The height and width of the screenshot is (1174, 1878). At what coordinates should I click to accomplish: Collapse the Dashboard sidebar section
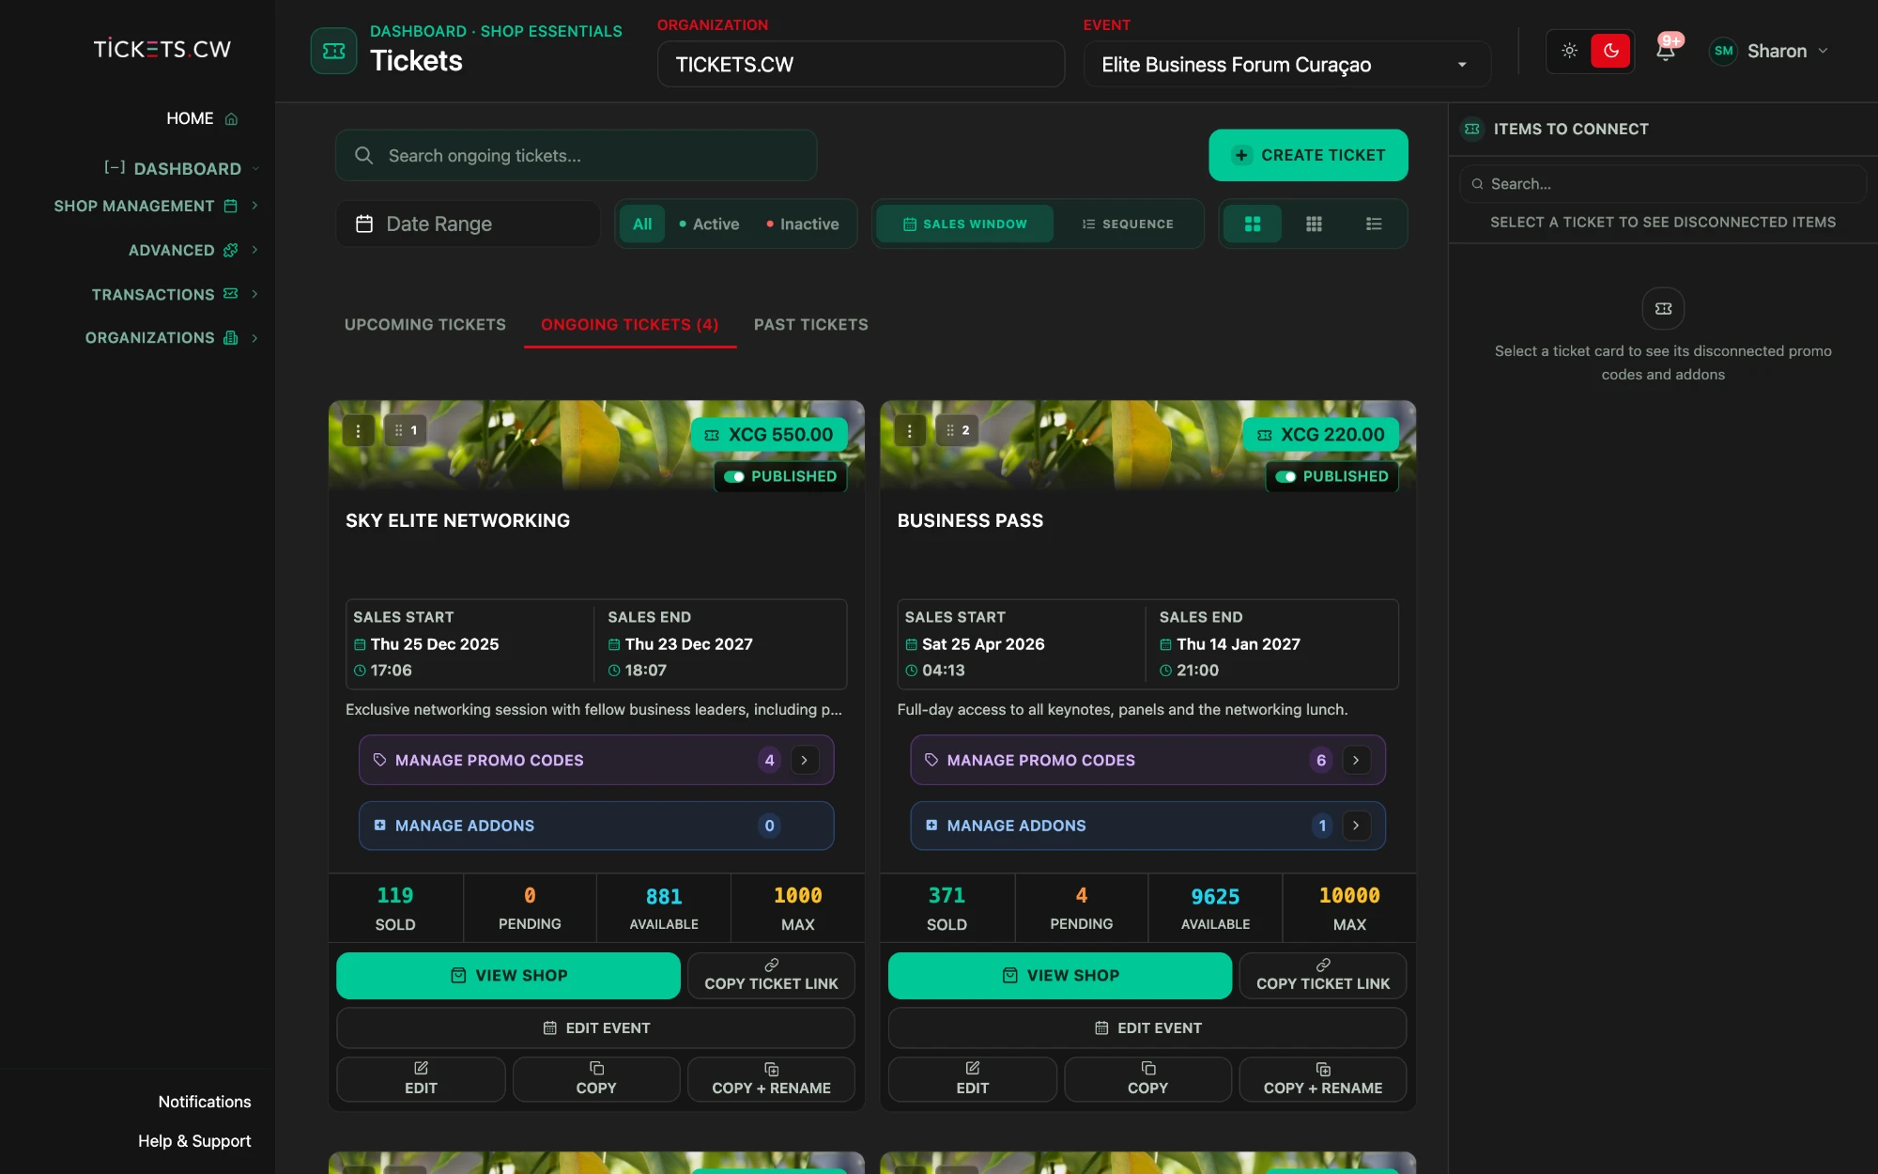click(x=181, y=168)
